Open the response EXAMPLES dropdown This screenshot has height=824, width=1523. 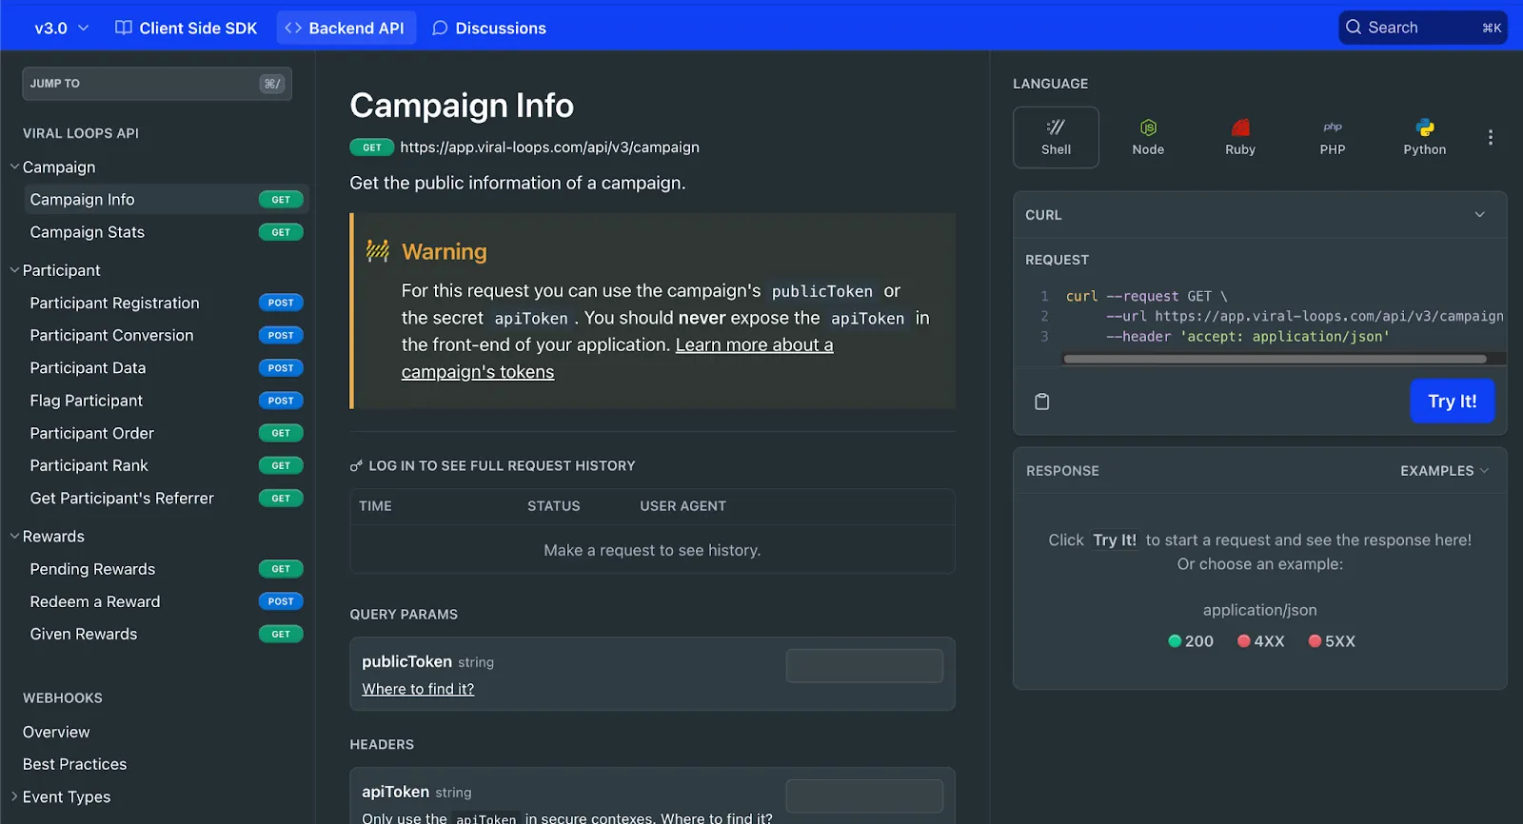click(x=1444, y=471)
